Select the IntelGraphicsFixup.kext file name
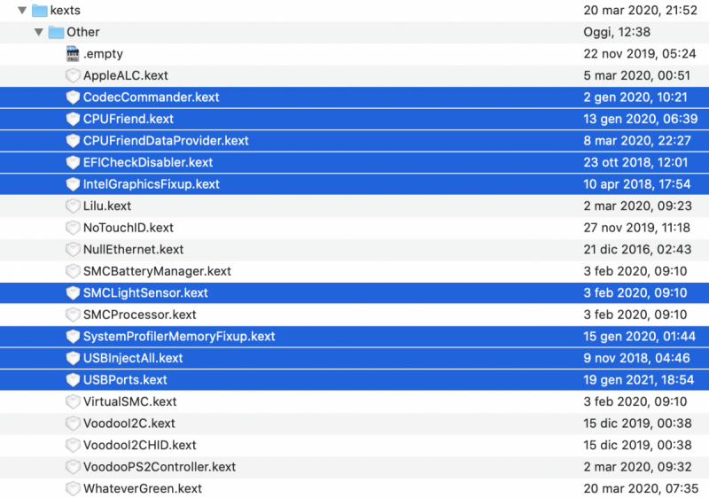709x498 pixels. pos(152,184)
